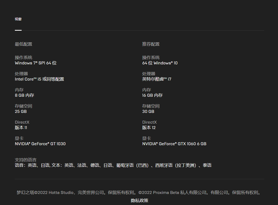
Task: Click the GeForce GTX 1060 6 GB text
Action: pyautogui.click(x=174, y=144)
